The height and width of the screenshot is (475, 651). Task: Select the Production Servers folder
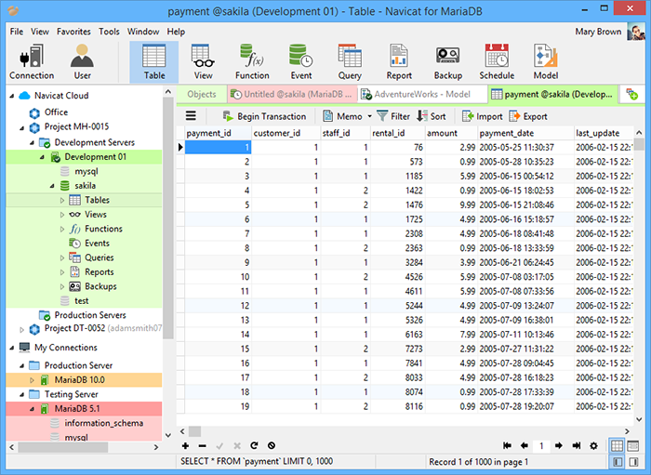point(90,315)
